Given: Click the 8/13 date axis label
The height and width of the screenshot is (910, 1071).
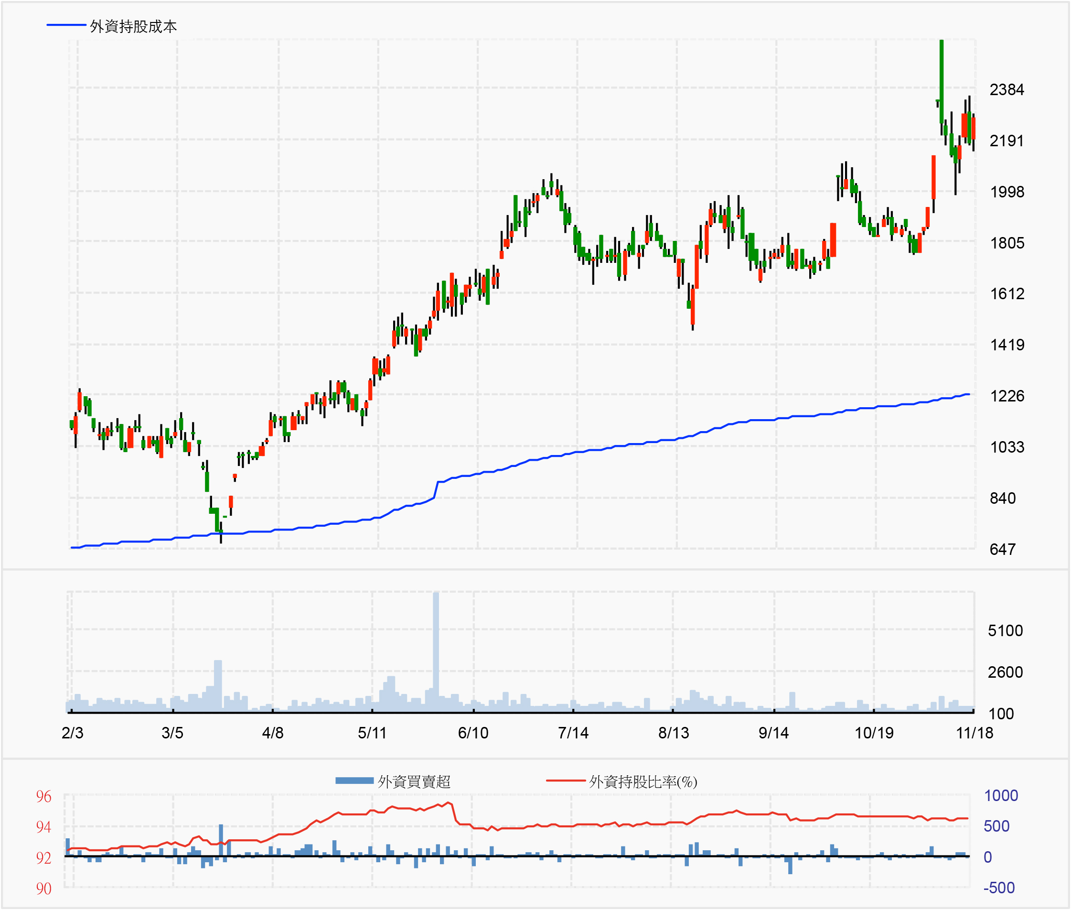Looking at the screenshot, I should tap(674, 733).
